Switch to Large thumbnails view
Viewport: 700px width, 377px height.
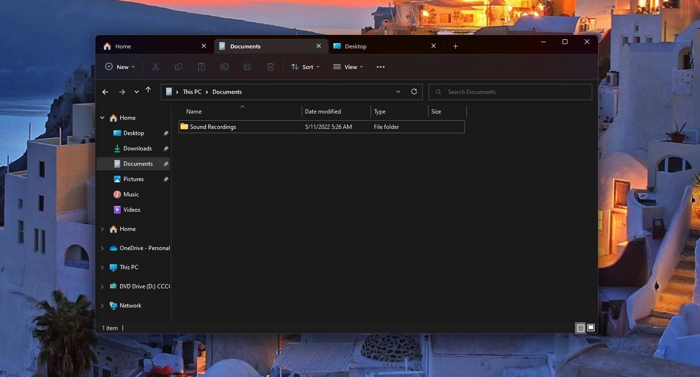coord(590,328)
